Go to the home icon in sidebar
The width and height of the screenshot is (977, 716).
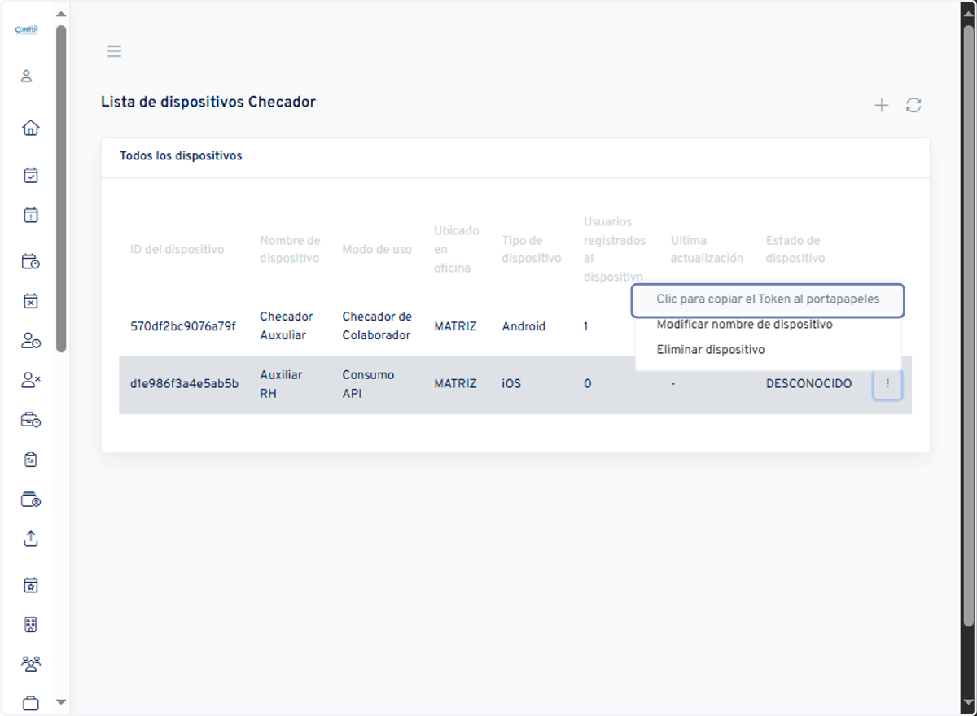pos(30,128)
